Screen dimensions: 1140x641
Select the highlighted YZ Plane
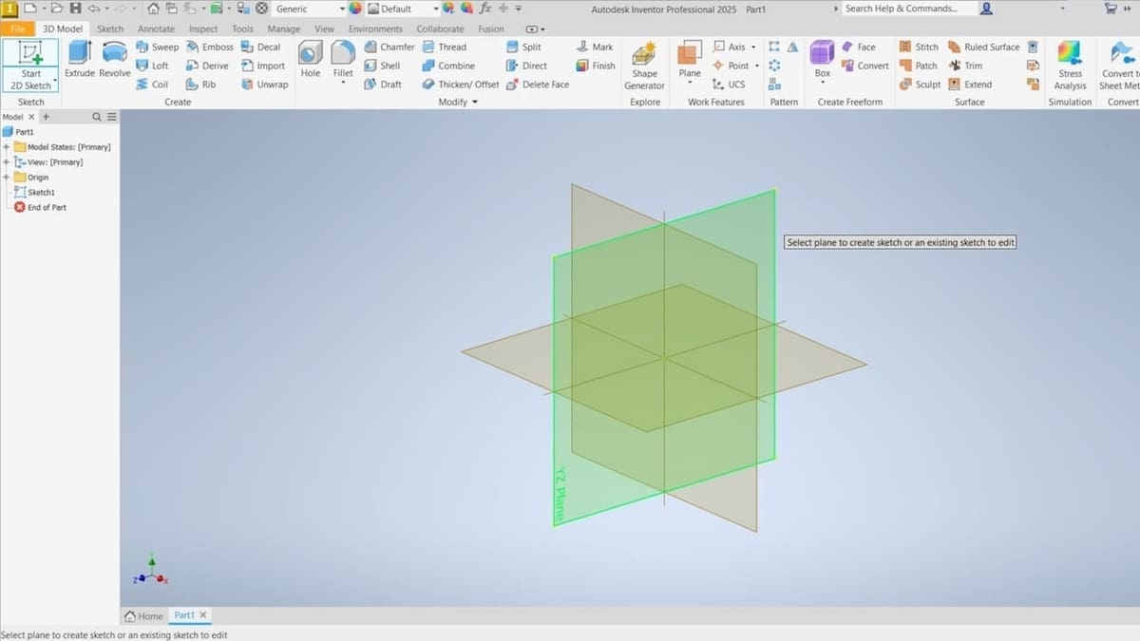(665, 356)
